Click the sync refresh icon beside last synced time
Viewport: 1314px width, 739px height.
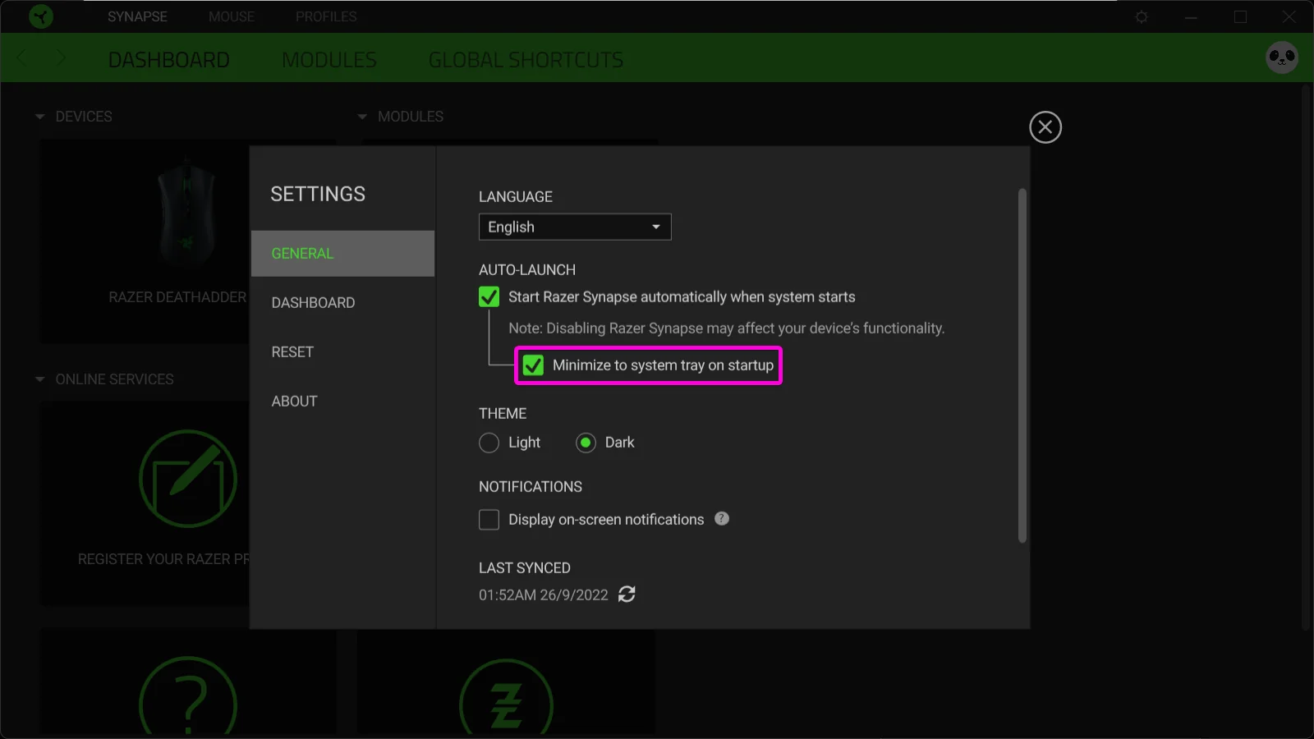coord(627,594)
